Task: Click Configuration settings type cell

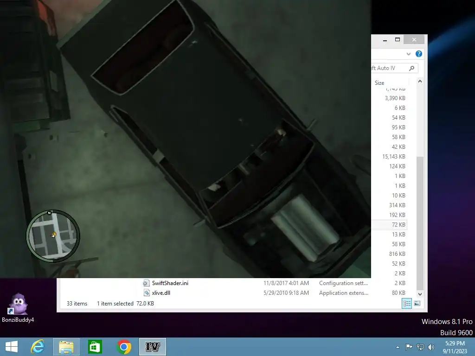Action: 343,283
